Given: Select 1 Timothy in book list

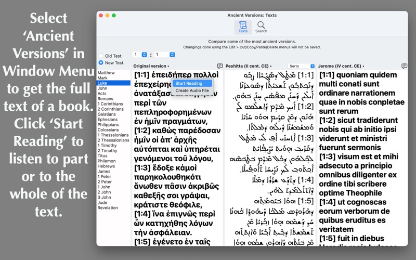Looking at the screenshot, I should tap(113, 146).
